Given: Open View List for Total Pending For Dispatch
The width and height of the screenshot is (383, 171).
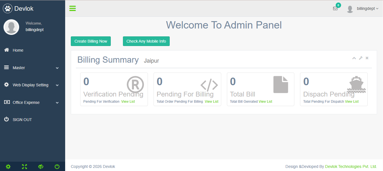Looking at the screenshot, I should (x=352, y=102).
